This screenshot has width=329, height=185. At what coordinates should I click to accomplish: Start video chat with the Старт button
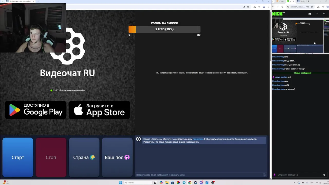click(18, 157)
